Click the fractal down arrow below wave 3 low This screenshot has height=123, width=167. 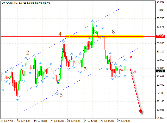coord(57,94)
